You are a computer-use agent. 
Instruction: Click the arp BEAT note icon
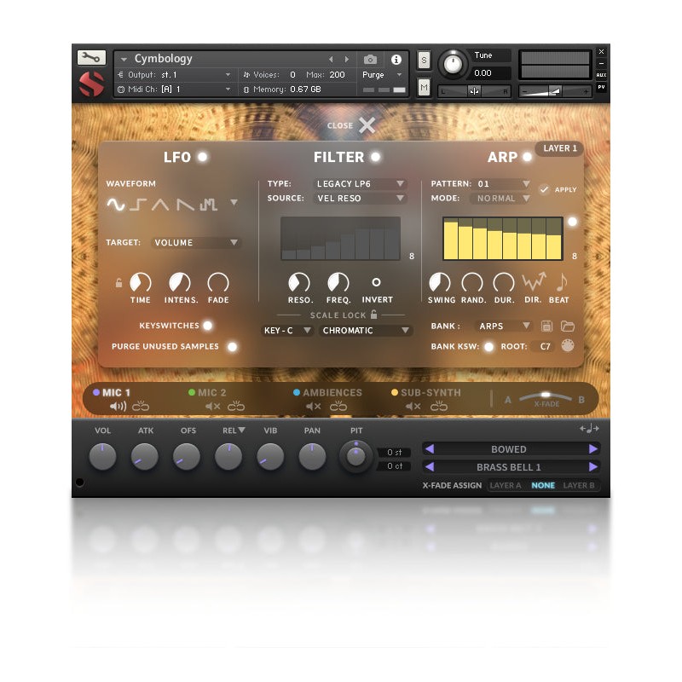(561, 283)
